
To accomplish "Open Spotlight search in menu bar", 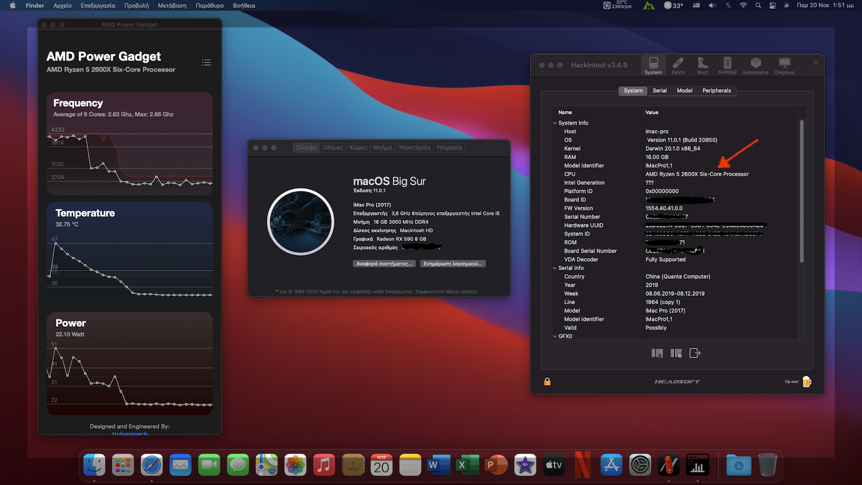I will [758, 5].
